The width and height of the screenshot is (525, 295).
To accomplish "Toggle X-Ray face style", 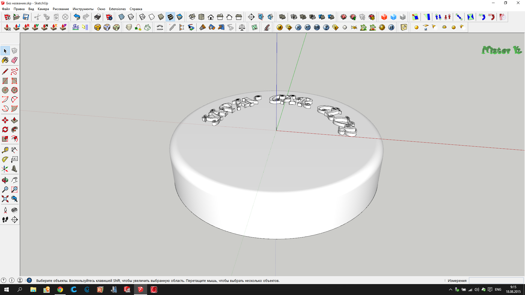I will (x=122, y=17).
